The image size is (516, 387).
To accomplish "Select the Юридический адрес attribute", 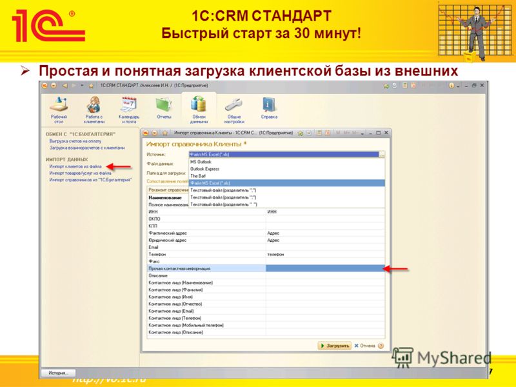I will pos(206,240).
